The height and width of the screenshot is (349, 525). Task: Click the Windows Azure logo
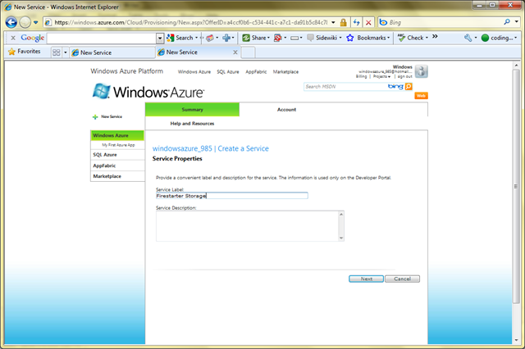coord(148,91)
